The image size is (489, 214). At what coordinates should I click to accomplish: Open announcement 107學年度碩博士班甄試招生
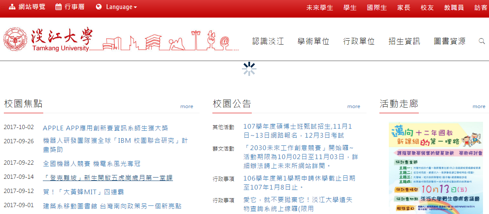coord(298,131)
